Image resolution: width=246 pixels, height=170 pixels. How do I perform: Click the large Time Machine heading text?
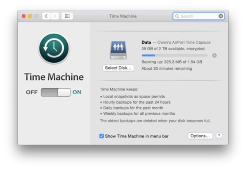[x=54, y=77]
